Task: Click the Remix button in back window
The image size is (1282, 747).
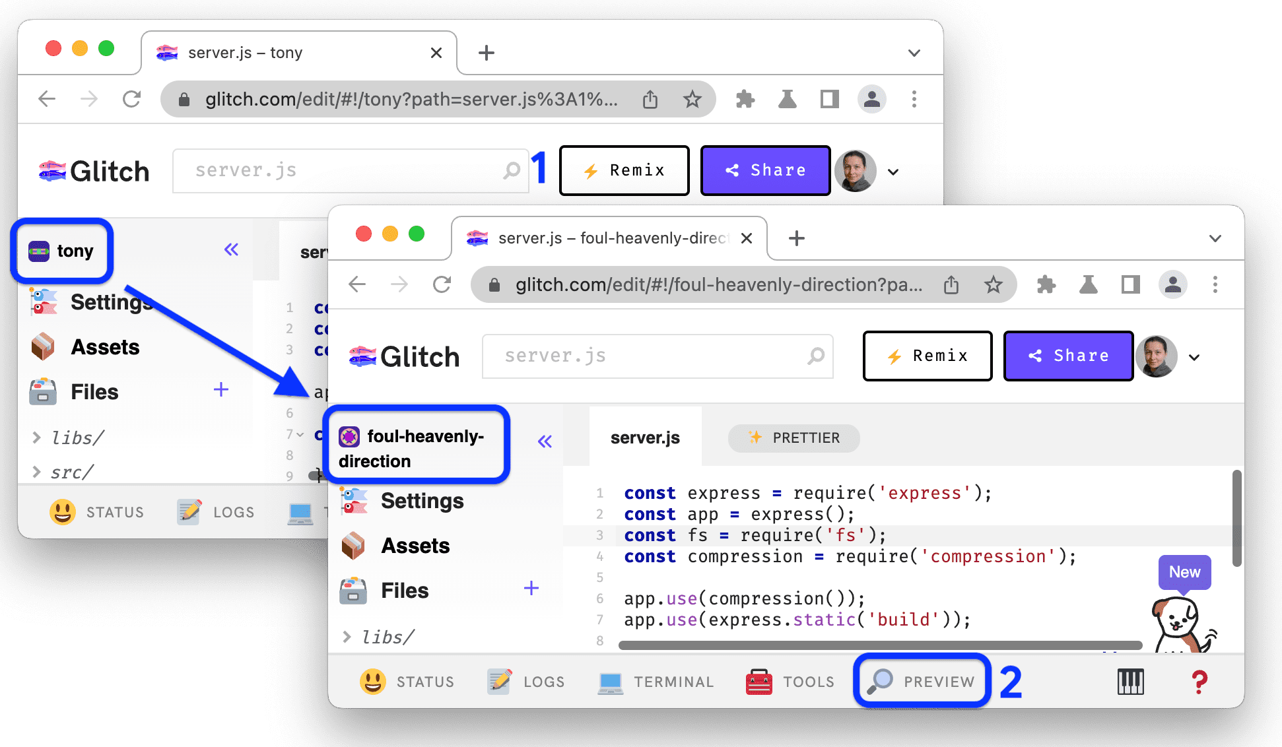Action: pyautogui.click(x=623, y=171)
